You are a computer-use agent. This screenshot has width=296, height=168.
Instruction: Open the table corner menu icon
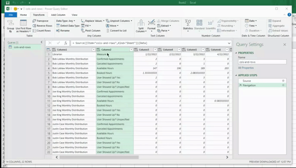point(49,50)
